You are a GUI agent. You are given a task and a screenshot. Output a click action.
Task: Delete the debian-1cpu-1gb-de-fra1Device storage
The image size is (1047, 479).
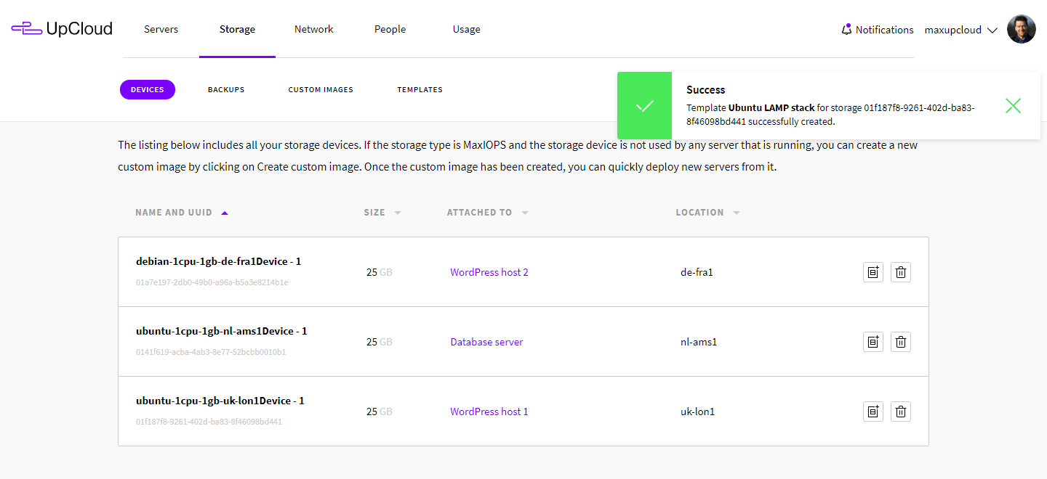tap(901, 272)
